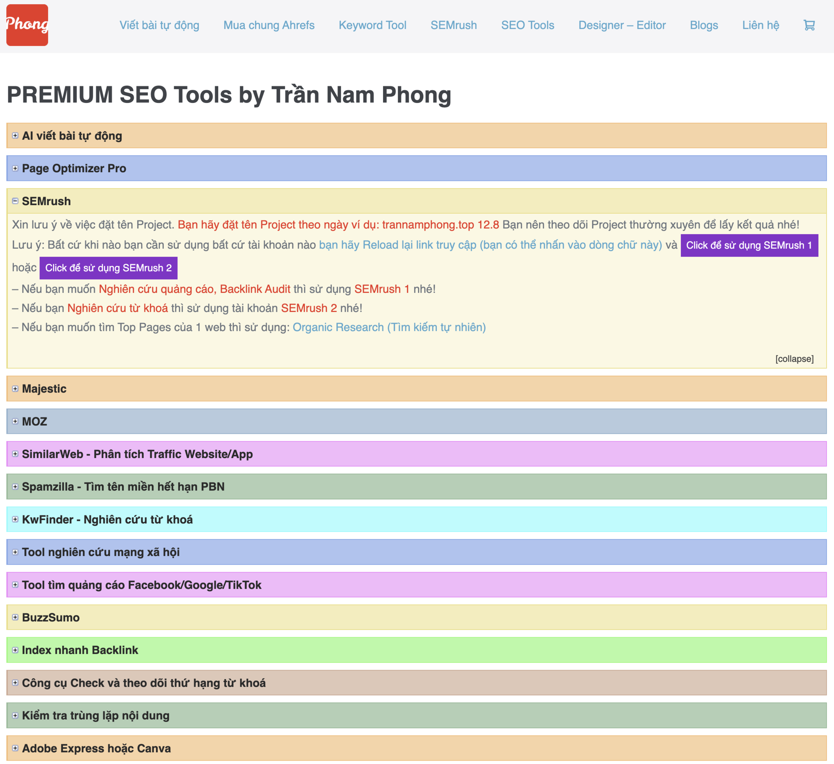
Task: Expand AI viết bài tự động section
Action: pyautogui.click(x=417, y=136)
